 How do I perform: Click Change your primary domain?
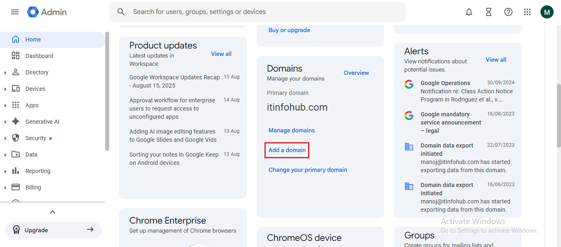coord(308,170)
